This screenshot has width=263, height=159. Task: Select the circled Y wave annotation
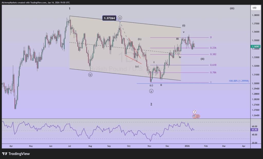coord(151,91)
